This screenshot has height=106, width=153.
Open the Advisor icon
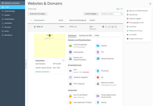click(x=98, y=103)
